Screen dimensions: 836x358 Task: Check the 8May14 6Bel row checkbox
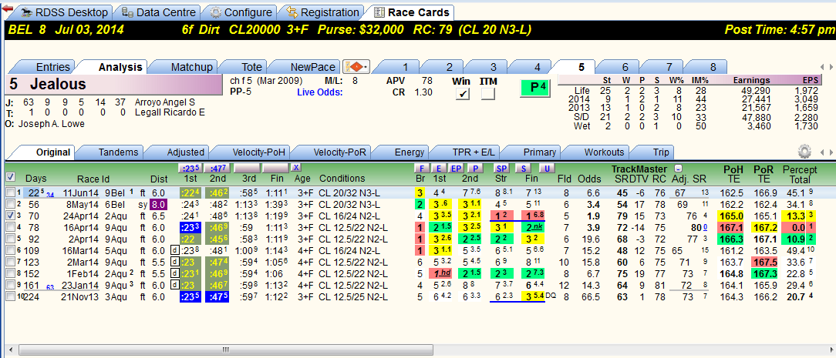[x=10, y=203]
